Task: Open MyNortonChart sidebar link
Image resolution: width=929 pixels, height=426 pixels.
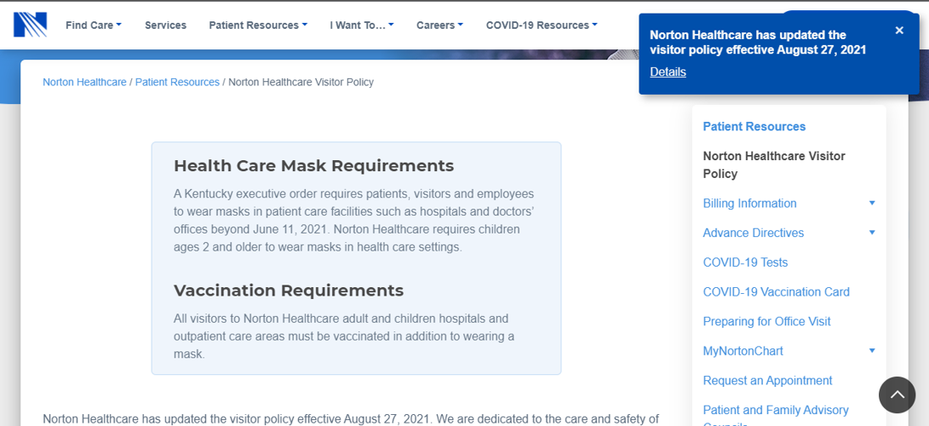Action: tap(743, 351)
